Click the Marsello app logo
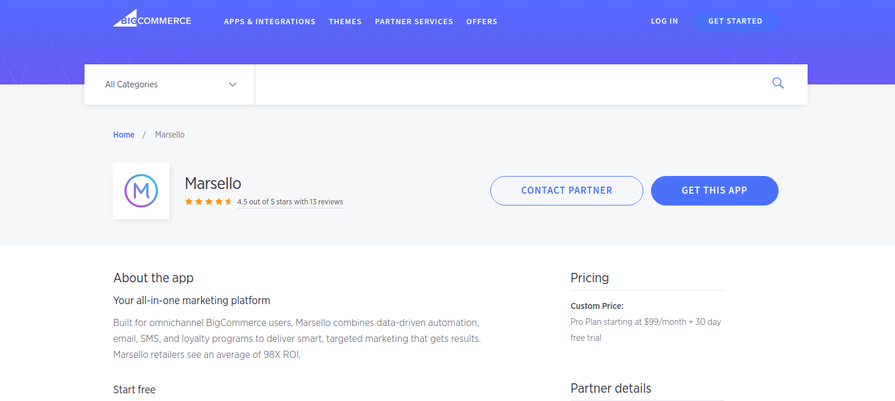Screen dimensions: 895x401 pyautogui.click(x=141, y=191)
